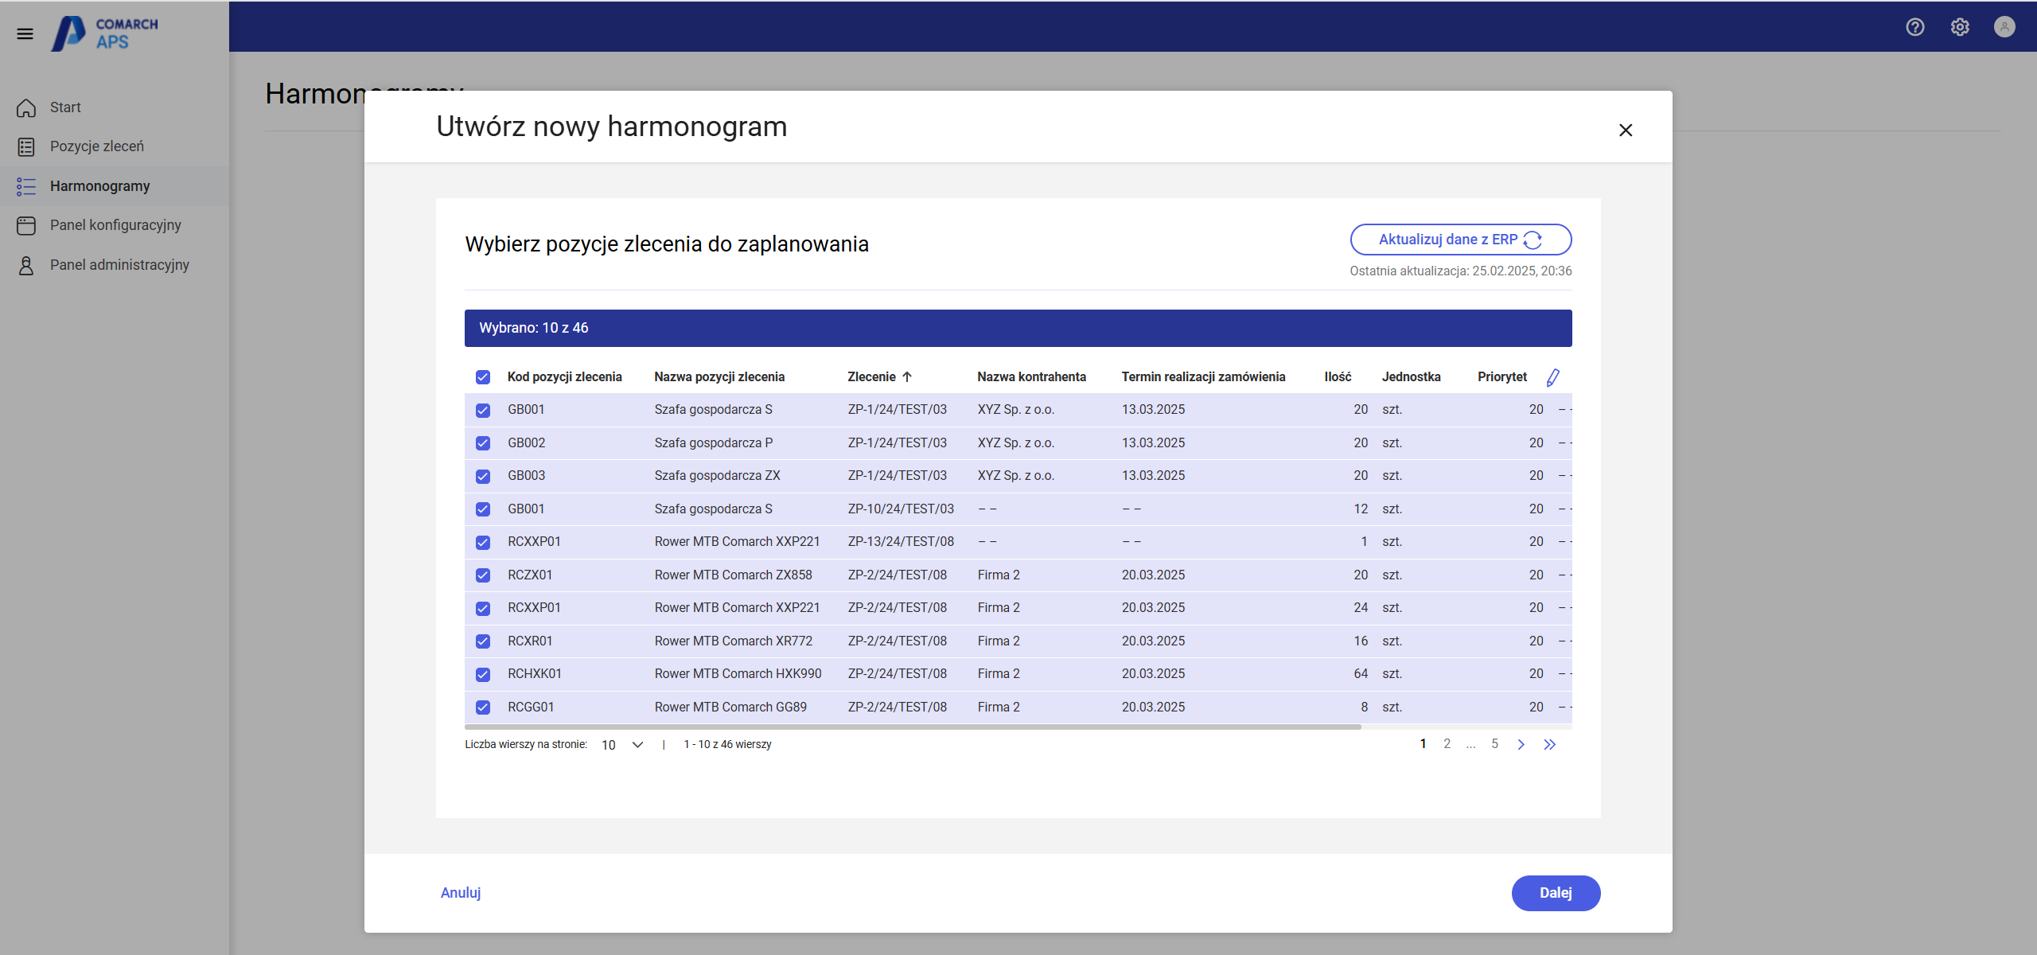Screen dimensions: 2037x955
Task: Go to page 2 in pagination
Action: (1447, 744)
